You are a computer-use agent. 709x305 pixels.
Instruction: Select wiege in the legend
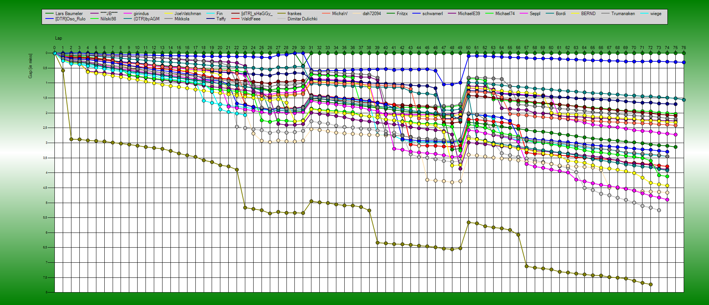click(x=656, y=14)
